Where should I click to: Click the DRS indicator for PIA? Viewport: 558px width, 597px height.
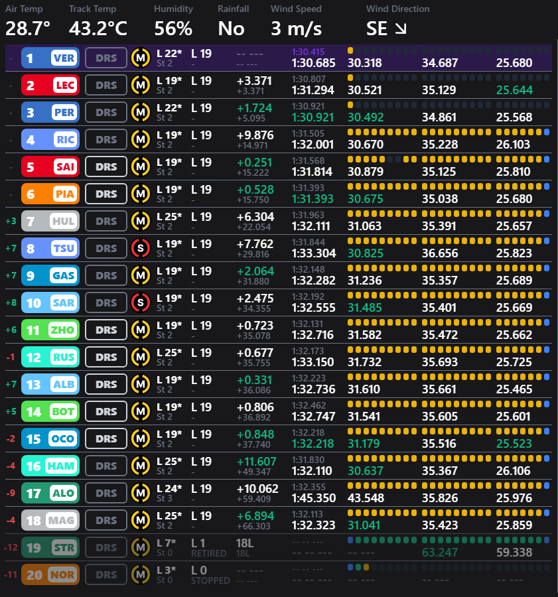pos(106,194)
